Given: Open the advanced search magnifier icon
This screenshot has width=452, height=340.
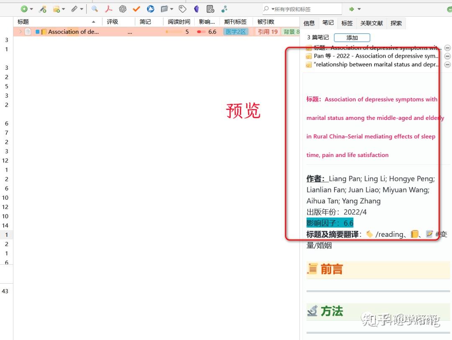Looking at the screenshot, I should (x=94, y=9).
